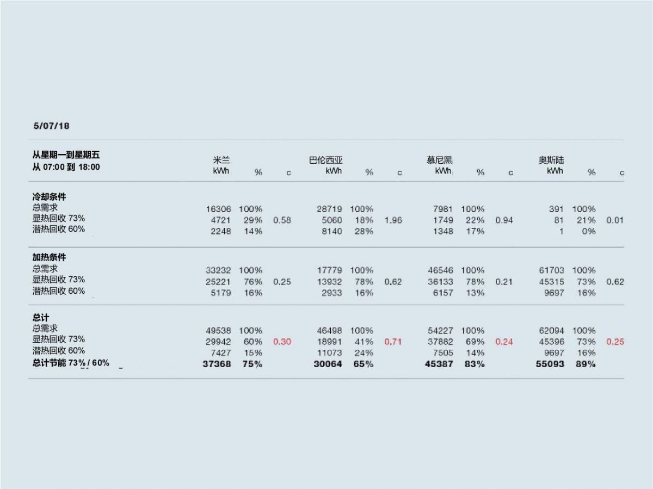The width and height of the screenshot is (653, 489).
Task: Click the red 0.30 value for 米兰
Action: [282, 342]
